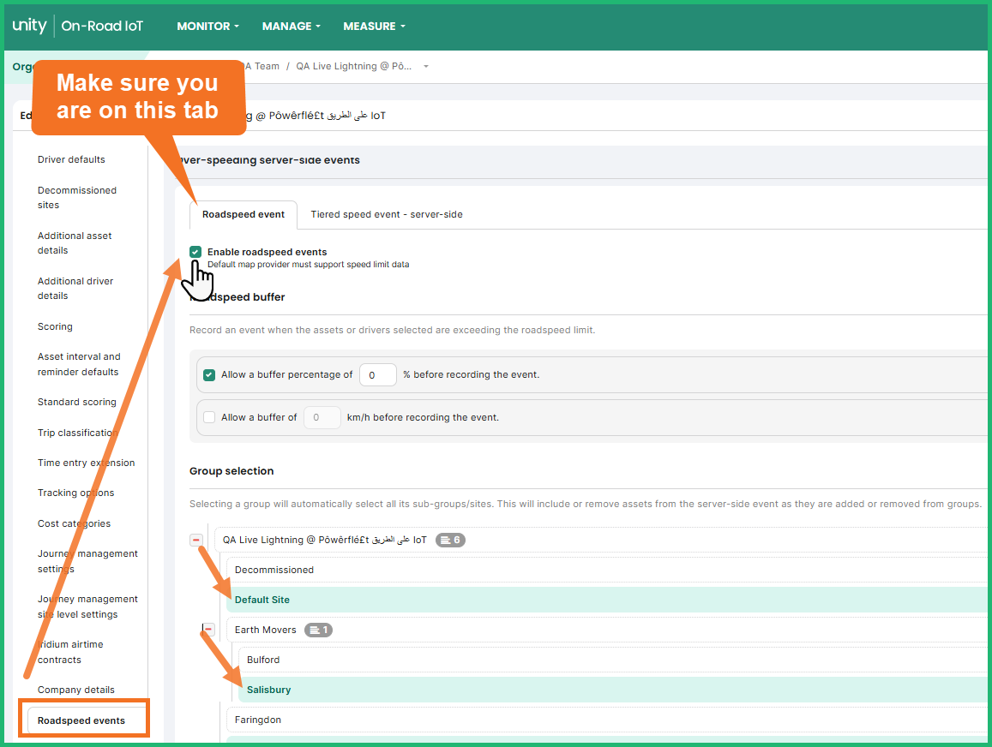Open Additional asset details
992x747 pixels.
(75, 243)
